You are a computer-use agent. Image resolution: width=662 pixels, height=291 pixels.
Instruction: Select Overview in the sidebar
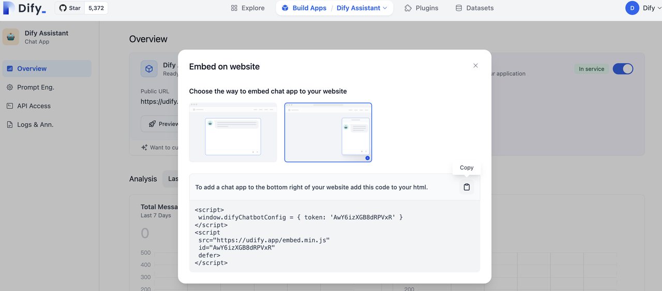[47, 68]
